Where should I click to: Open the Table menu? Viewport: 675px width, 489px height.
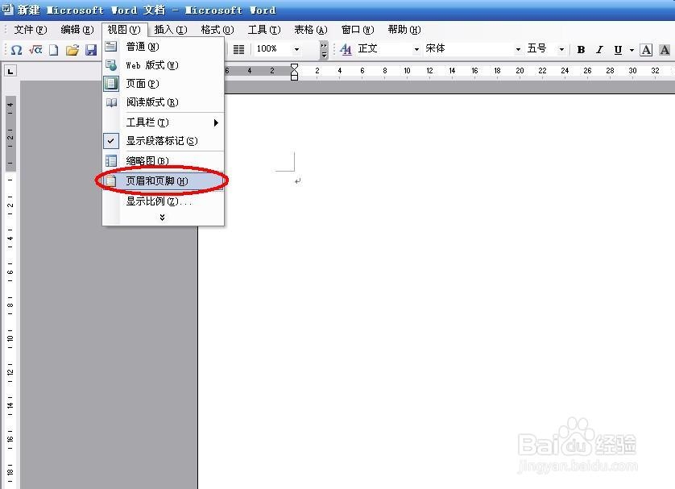point(311,30)
